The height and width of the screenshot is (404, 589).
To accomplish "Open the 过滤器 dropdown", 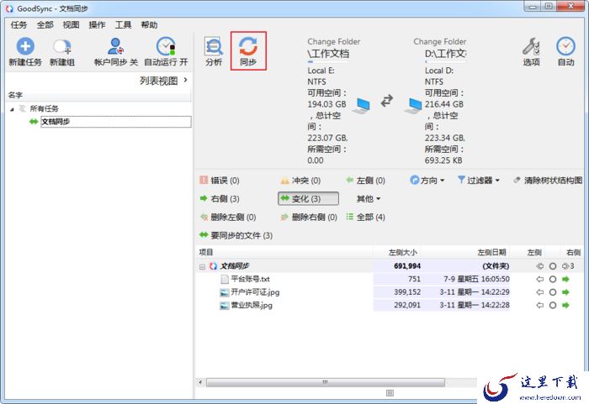I will click(x=479, y=181).
